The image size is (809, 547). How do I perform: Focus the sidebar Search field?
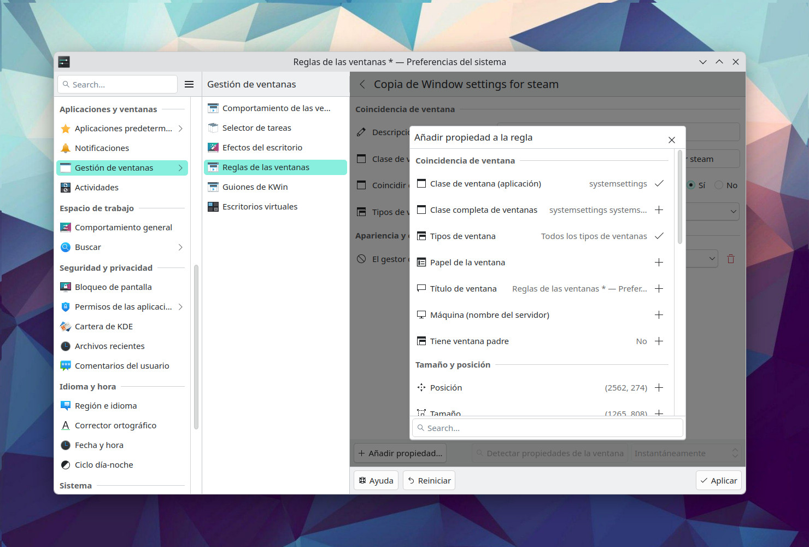(118, 84)
